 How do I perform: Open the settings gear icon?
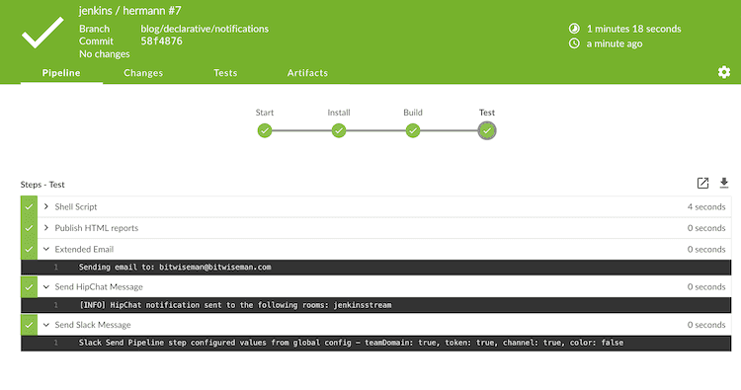(x=723, y=72)
